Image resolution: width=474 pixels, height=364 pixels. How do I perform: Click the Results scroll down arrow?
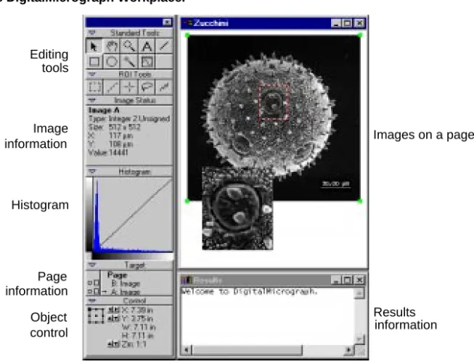[359, 339]
